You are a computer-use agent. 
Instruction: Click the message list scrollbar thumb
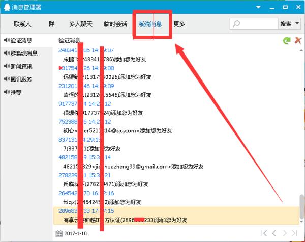coord(301,207)
